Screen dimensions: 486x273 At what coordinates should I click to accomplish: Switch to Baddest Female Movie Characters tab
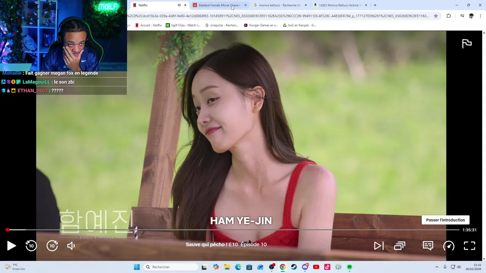[219, 5]
